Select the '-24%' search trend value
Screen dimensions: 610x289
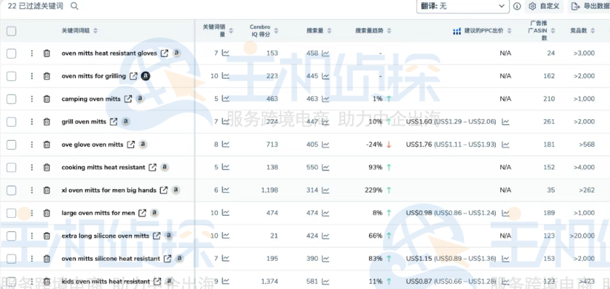374,144
